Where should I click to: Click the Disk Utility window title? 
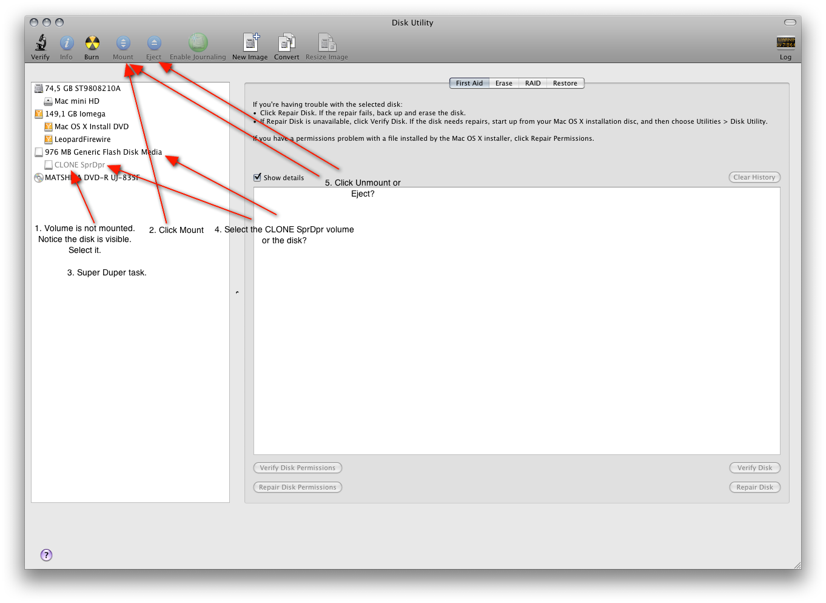point(412,22)
